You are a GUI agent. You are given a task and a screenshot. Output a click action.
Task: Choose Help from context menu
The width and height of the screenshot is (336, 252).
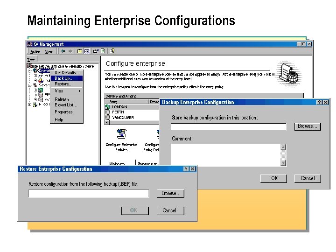67,120
